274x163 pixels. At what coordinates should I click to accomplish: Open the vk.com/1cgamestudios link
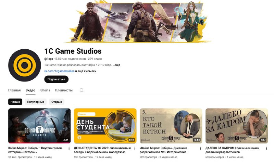tap(59, 71)
